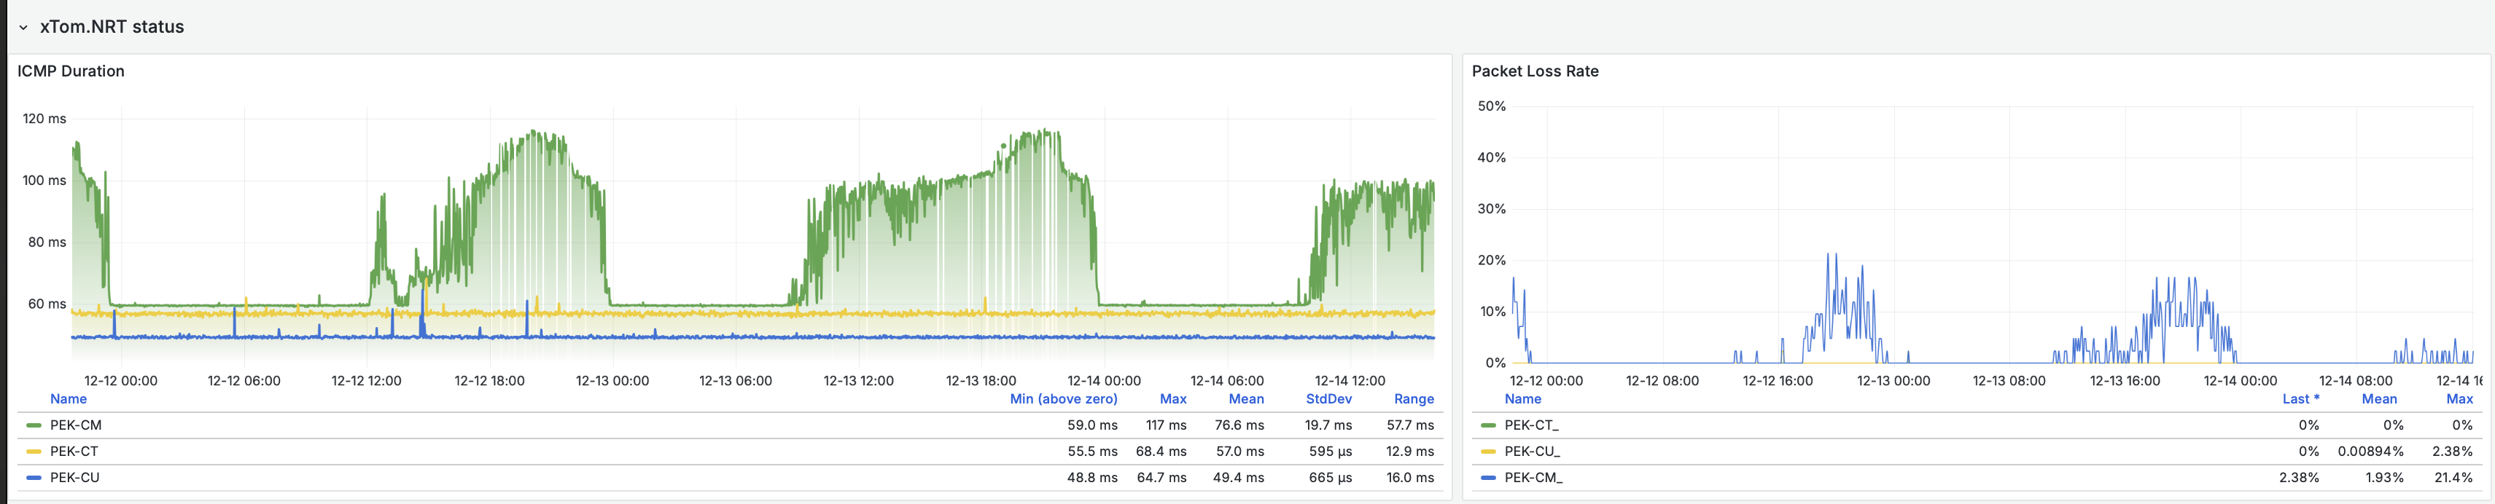This screenshot has width=2495, height=504.
Task: Collapse the xTom.NRT status row chevron
Action: click(x=23, y=27)
